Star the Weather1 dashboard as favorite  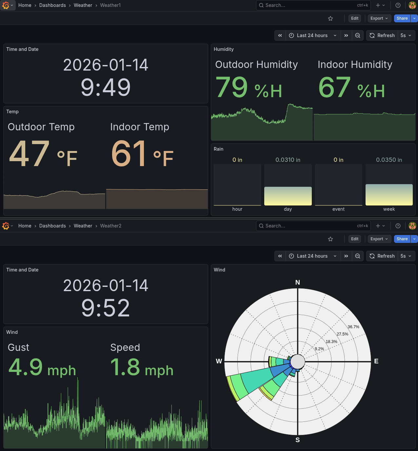coord(330,18)
